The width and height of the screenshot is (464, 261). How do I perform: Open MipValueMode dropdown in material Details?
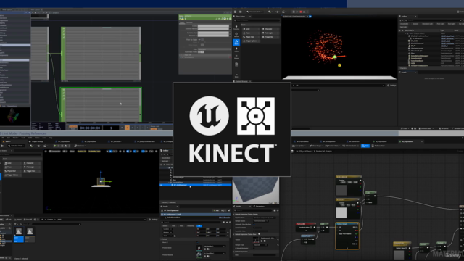coord(264,217)
